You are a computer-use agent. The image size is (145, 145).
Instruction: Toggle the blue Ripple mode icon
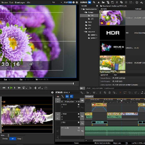67,96
